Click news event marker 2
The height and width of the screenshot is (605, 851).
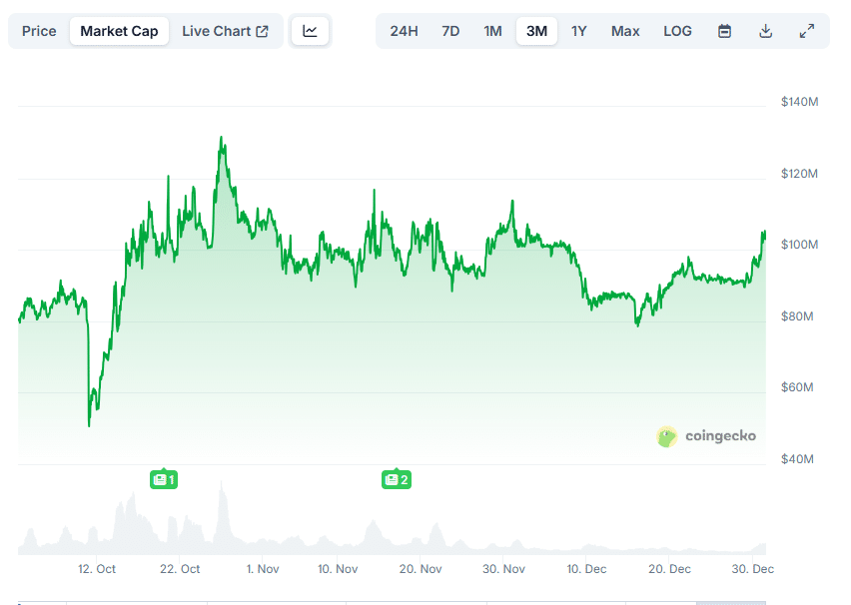(396, 480)
